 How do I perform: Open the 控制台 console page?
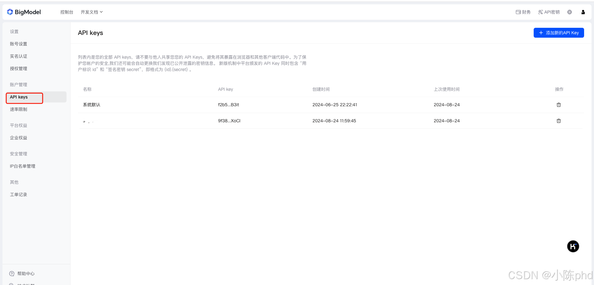[x=67, y=12]
